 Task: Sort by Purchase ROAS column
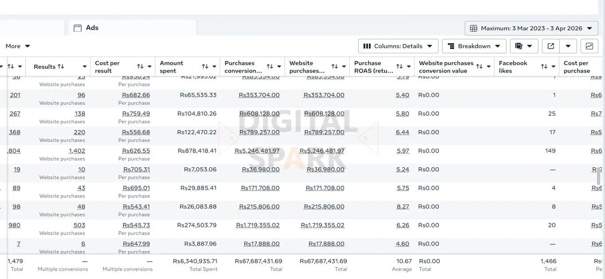[x=399, y=67]
